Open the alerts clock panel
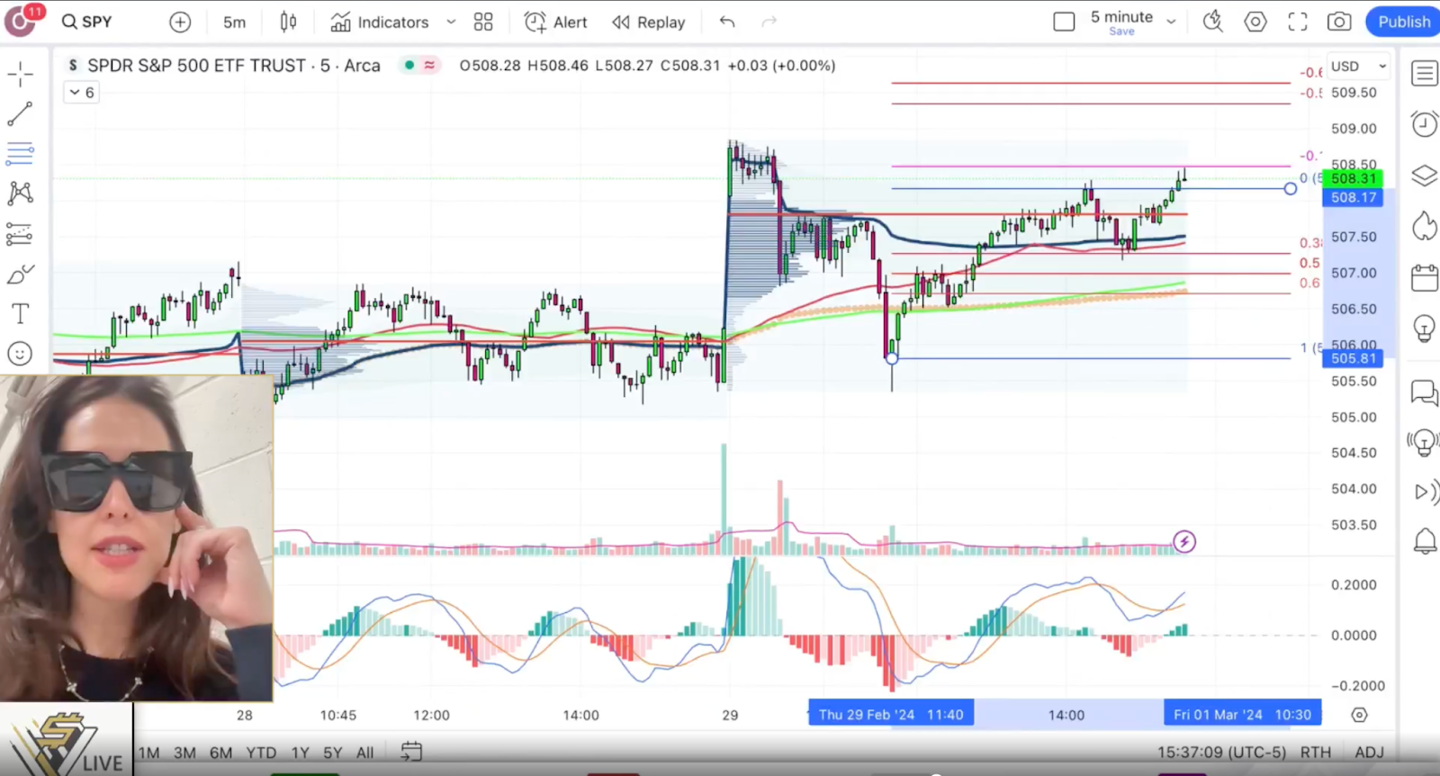 point(1424,123)
